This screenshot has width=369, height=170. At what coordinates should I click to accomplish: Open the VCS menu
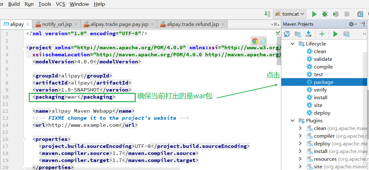[x=60, y=4]
